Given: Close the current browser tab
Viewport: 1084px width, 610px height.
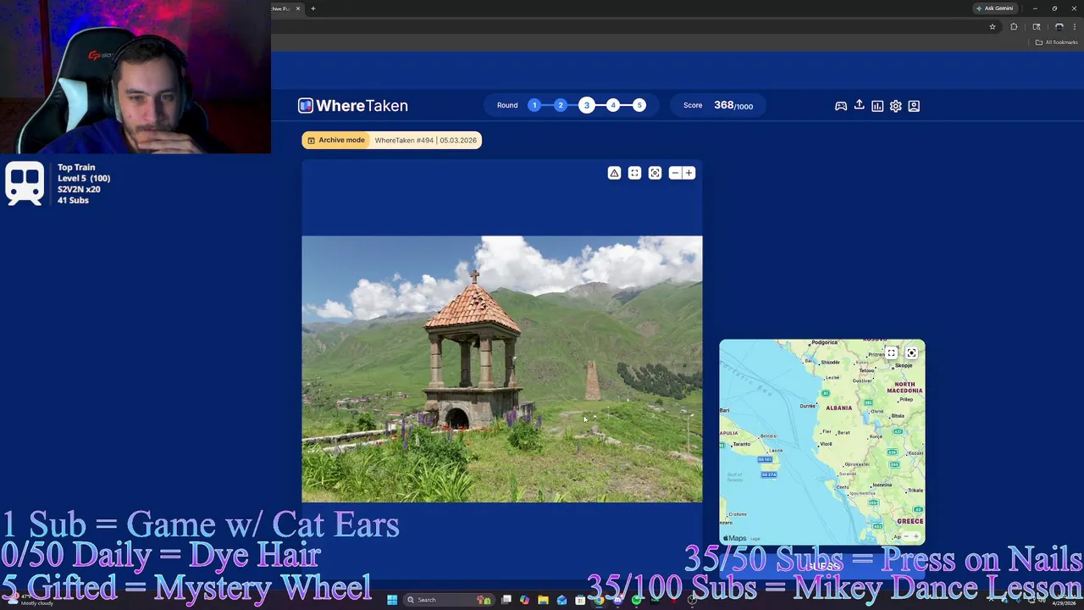Looking at the screenshot, I should click(298, 8).
